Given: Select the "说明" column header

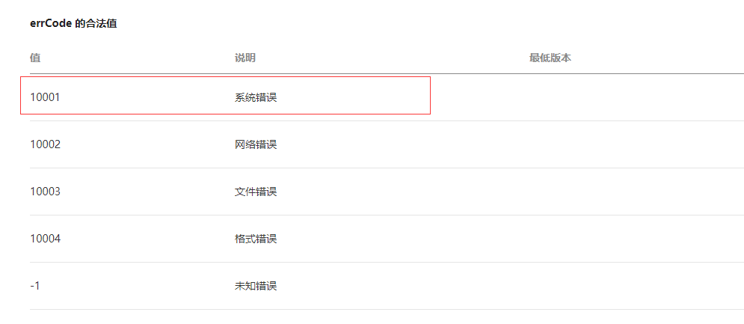Looking at the screenshot, I should 245,58.
